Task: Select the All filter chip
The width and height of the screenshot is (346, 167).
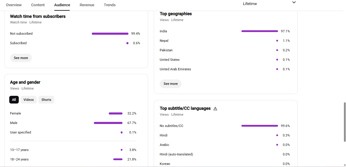Action: tap(14, 100)
